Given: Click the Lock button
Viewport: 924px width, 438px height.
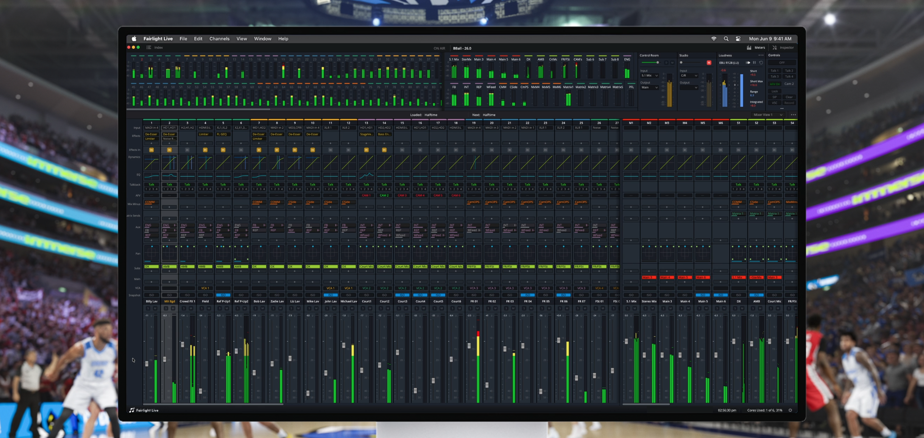Looking at the screenshot, I should 774,92.
